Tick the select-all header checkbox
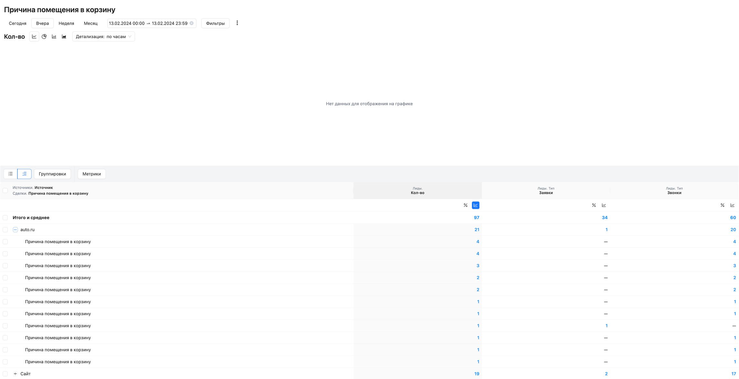Screen dimensions: 739x379 point(5,190)
